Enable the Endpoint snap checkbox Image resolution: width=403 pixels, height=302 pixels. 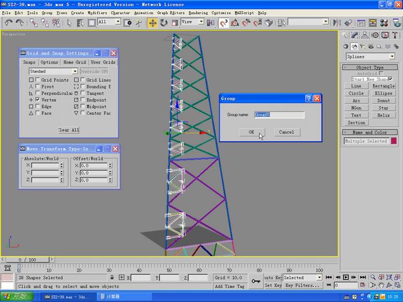82,100
